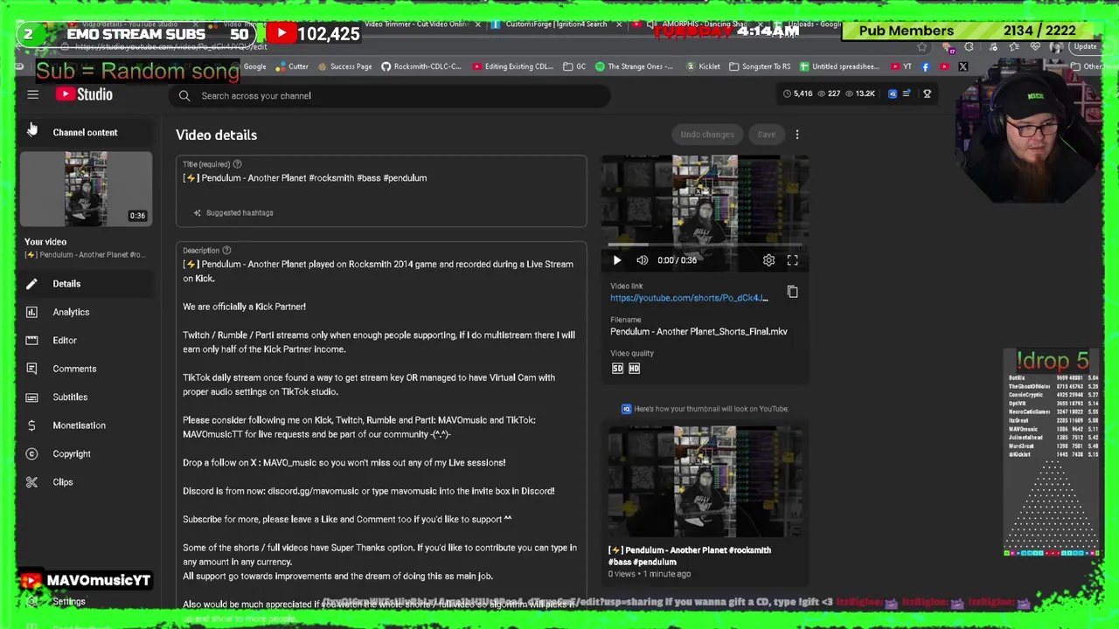The height and width of the screenshot is (629, 1119).
Task: Open the YouTube Studio hamburger menu
Action: pyautogui.click(x=32, y=95)
